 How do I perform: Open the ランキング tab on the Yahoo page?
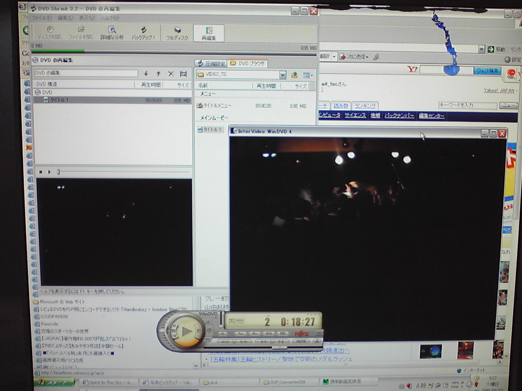point(365,105)
